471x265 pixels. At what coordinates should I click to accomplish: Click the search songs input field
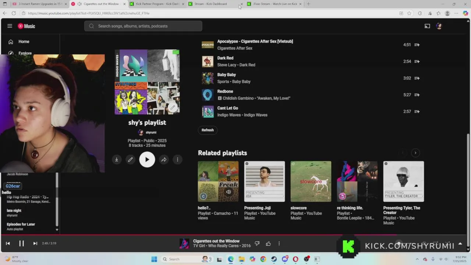143,26
